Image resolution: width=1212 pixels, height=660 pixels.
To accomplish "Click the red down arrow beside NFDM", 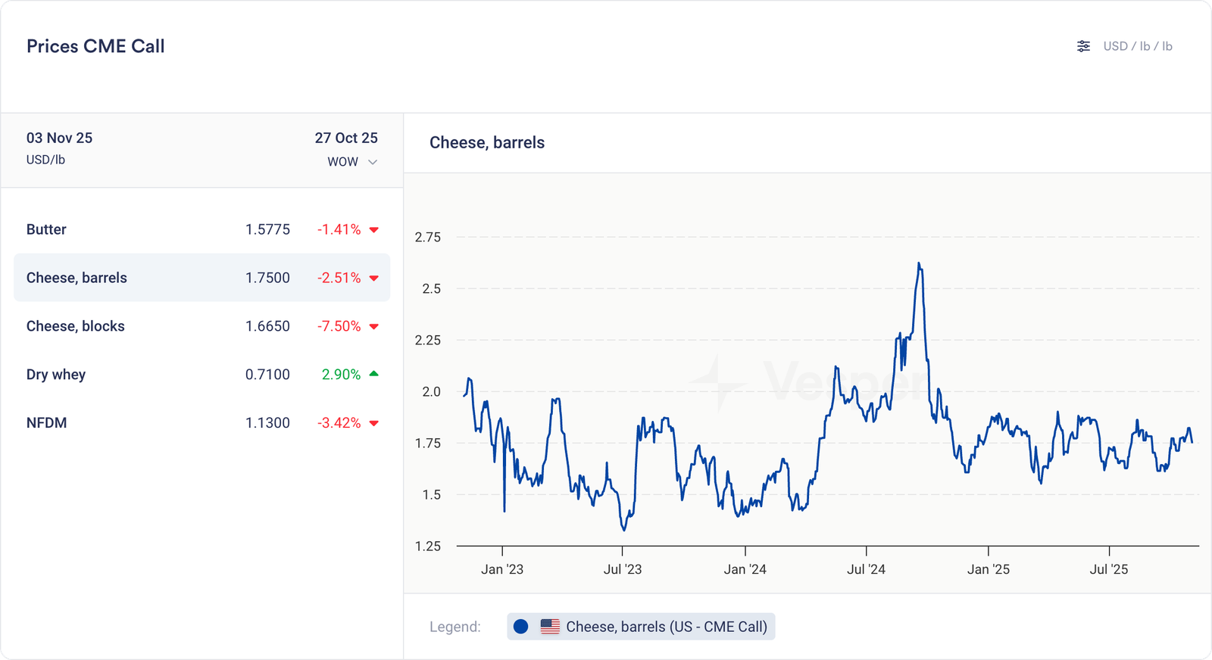I will click(373, 423).
